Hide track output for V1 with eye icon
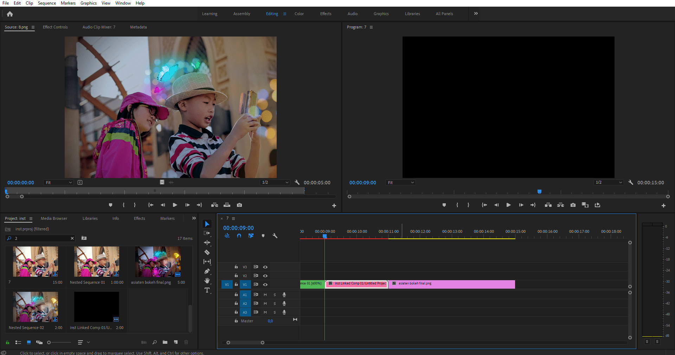 coord(265,285)
